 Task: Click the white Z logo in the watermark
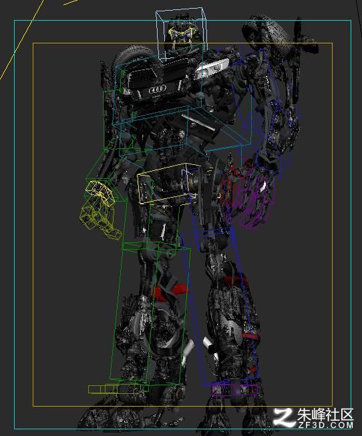284,417
